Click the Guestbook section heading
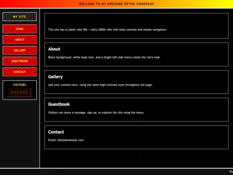 [59, 104]
